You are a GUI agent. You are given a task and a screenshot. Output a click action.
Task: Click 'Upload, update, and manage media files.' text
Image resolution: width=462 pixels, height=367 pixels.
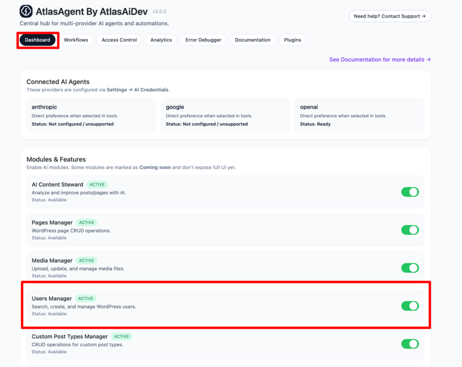click(x=78, y=269)
